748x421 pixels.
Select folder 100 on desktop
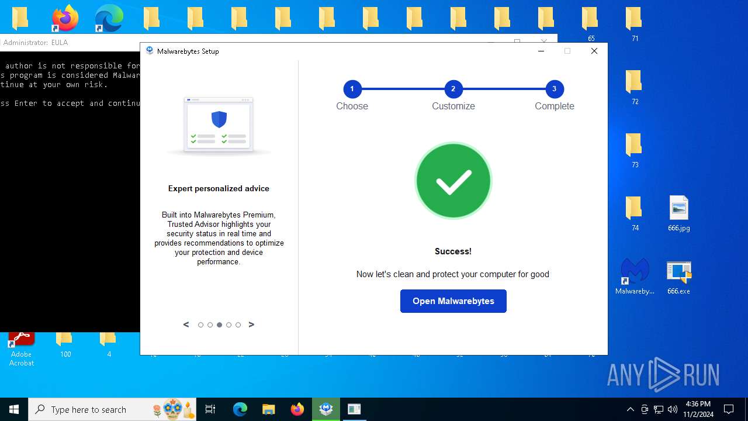coord(65,344)
